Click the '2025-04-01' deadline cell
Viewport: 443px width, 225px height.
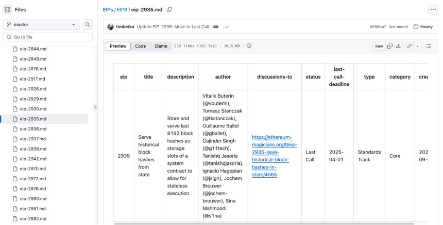coord(339,156)
